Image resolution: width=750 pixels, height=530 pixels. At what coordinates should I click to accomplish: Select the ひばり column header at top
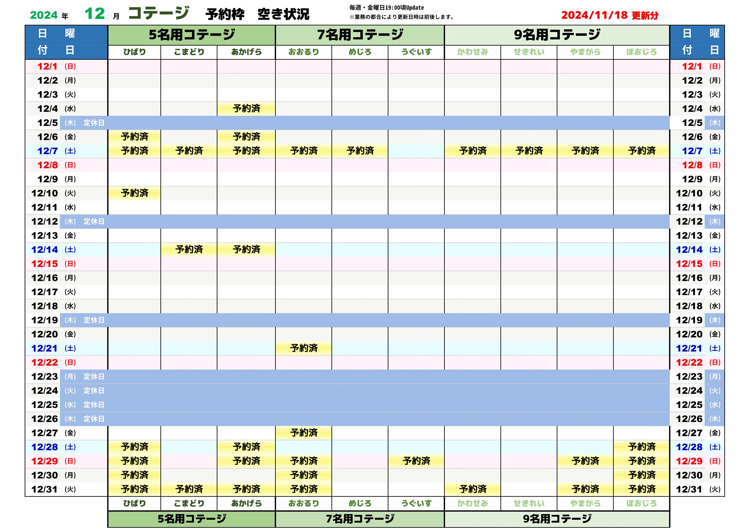pyautogui.click(x=134, y=52)
